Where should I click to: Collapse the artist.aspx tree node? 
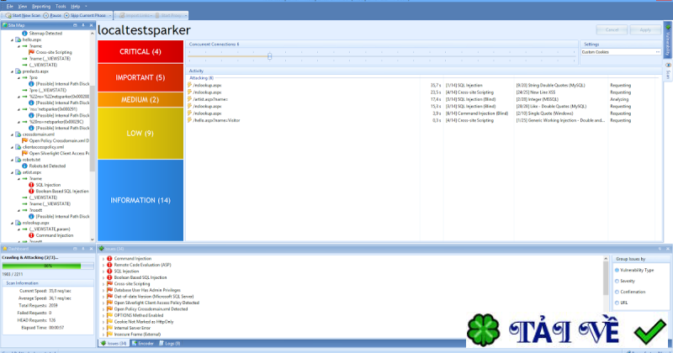(x=12, y=172)
